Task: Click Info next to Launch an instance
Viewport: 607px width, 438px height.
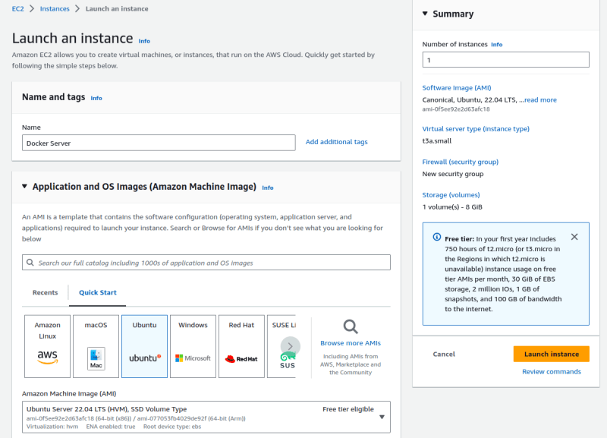Action: [144, 41]
